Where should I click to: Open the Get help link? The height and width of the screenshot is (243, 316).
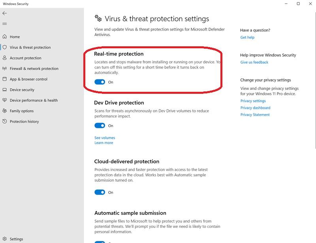point(247,38)
